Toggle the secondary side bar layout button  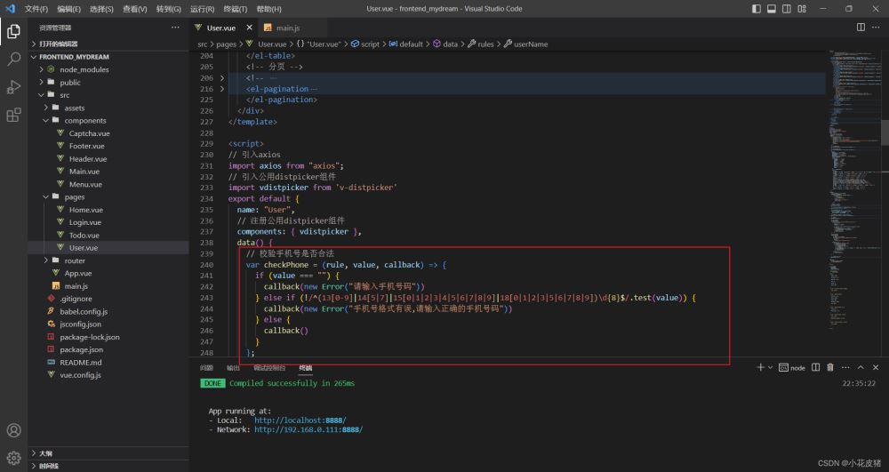coord(787,9)
